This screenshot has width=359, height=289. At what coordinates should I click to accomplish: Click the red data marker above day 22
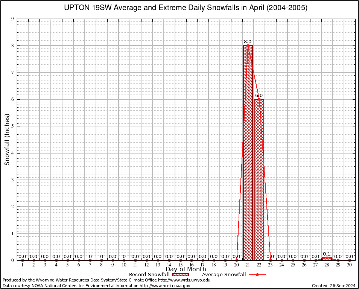click(259, 99)
